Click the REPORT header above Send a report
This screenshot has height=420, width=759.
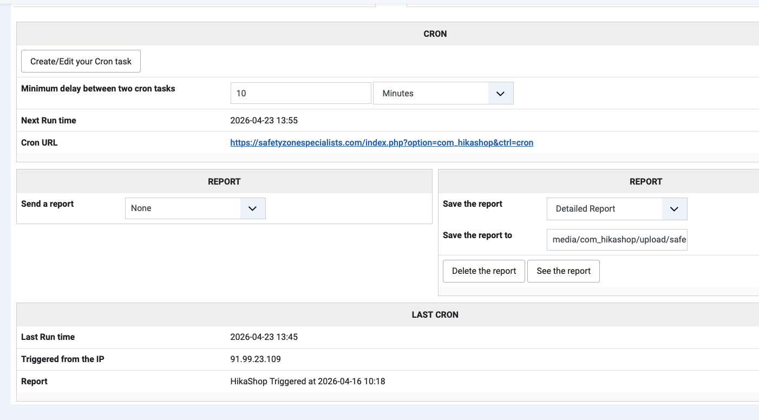[224, 182]
